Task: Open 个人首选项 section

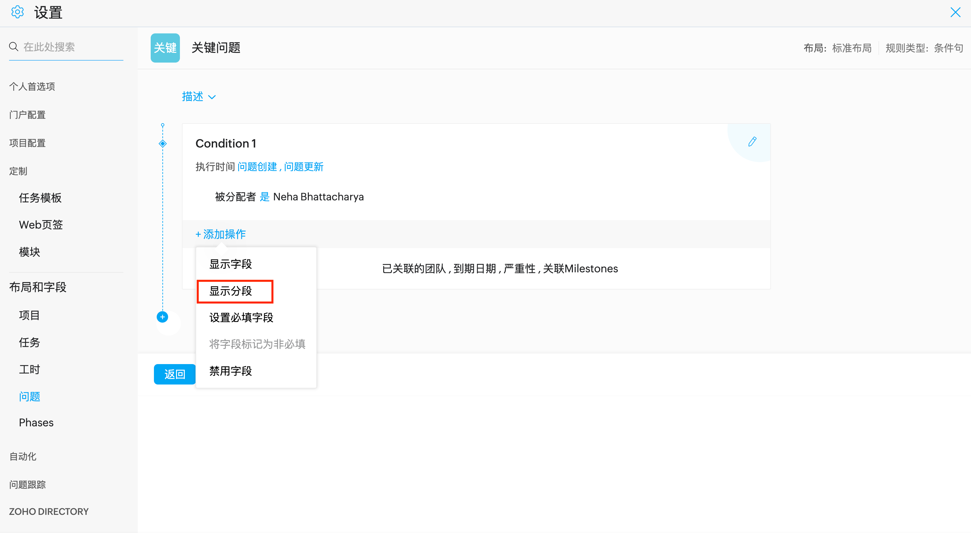Action: 32,87
